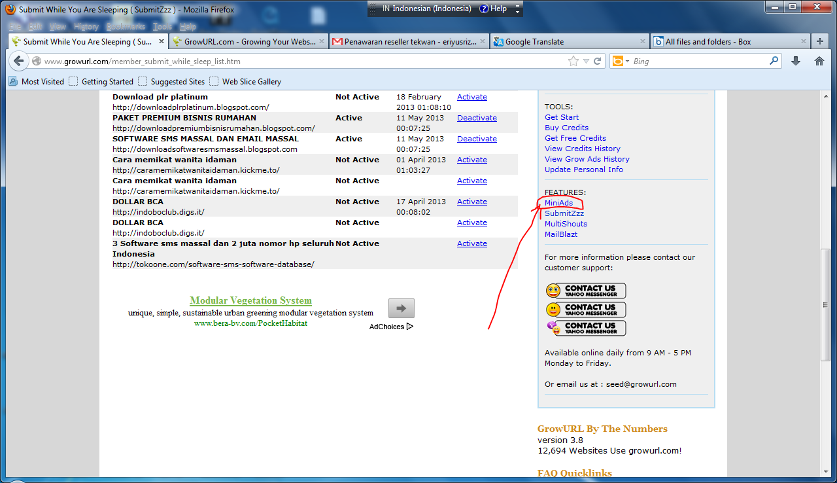
Task: Click the IN Indonesian language indicator
Action: pos(426,9)
